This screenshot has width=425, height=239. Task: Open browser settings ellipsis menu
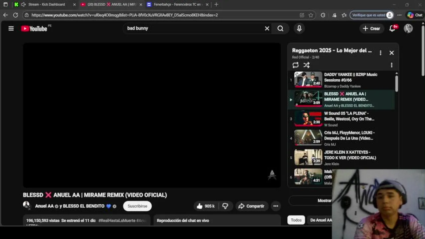coord(399,15)
